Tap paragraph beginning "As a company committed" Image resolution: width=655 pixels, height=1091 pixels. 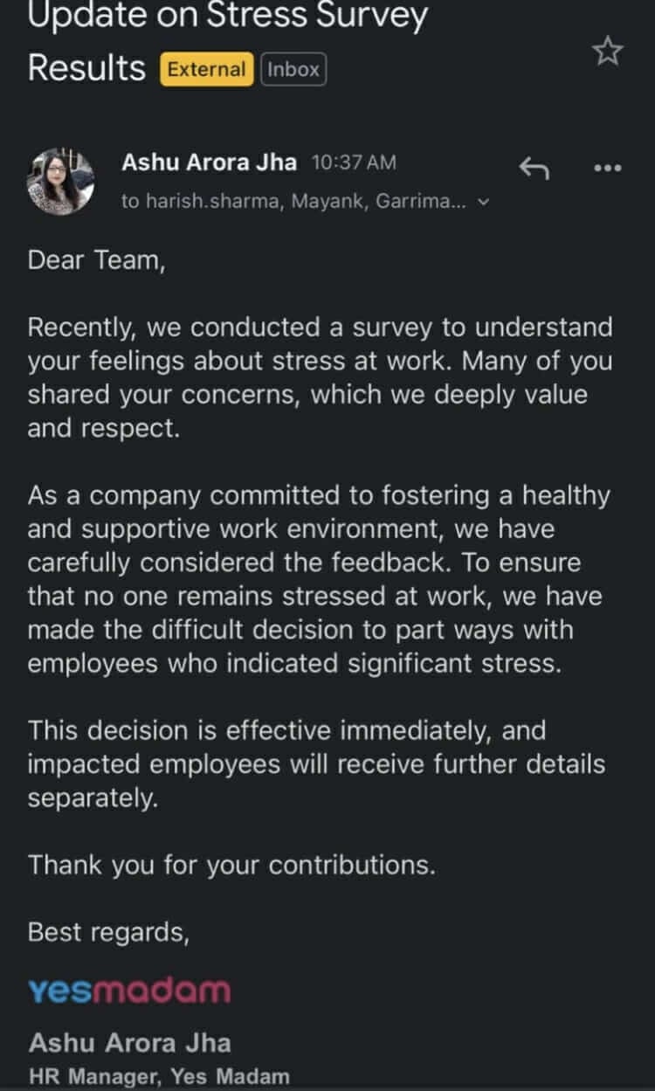(320, 579)
